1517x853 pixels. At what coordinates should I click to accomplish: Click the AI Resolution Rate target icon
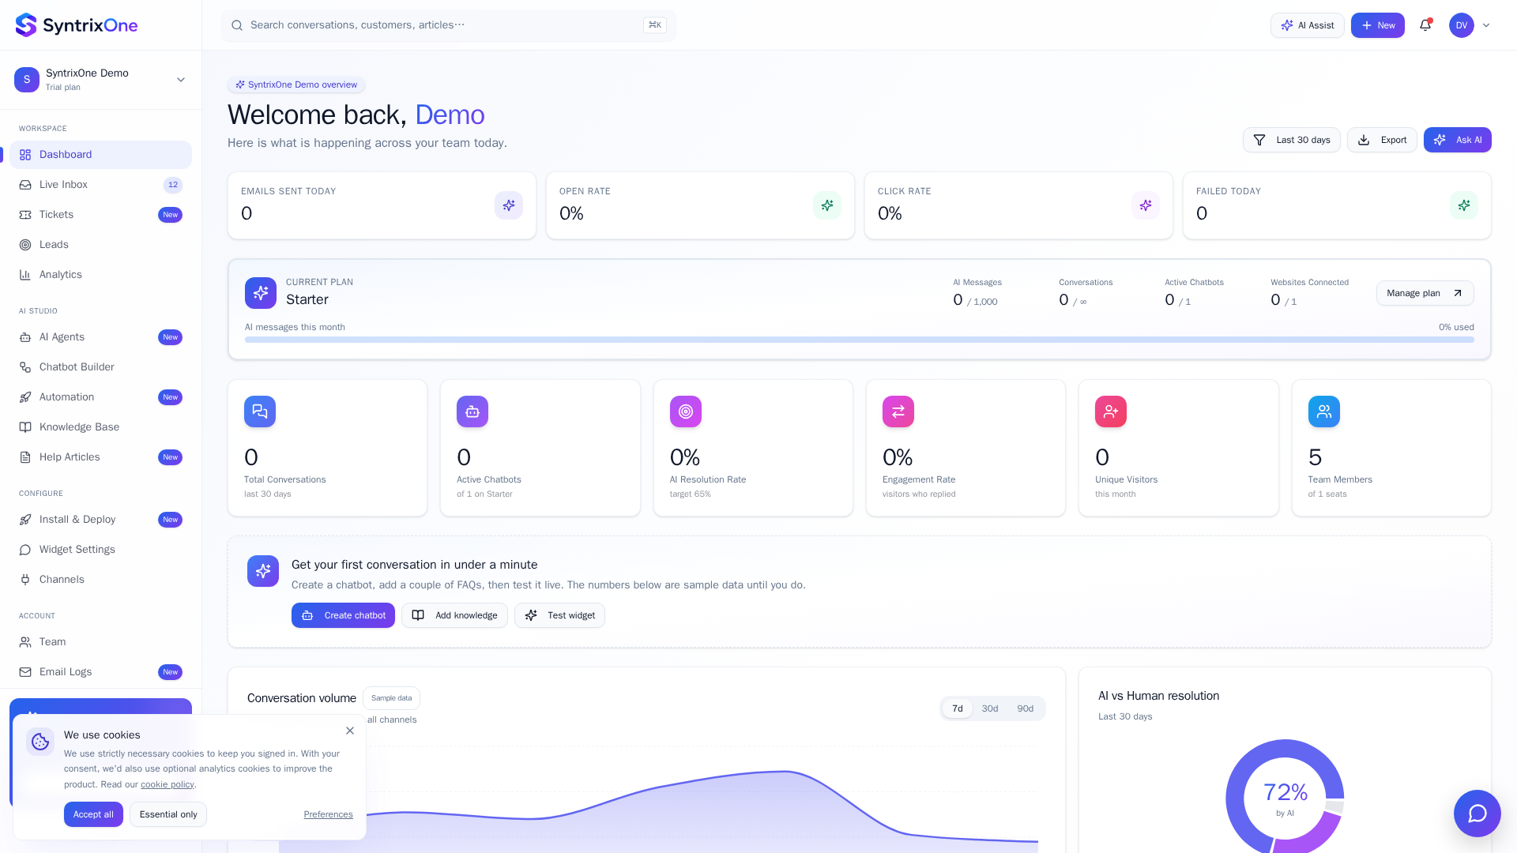coord(686,411)
